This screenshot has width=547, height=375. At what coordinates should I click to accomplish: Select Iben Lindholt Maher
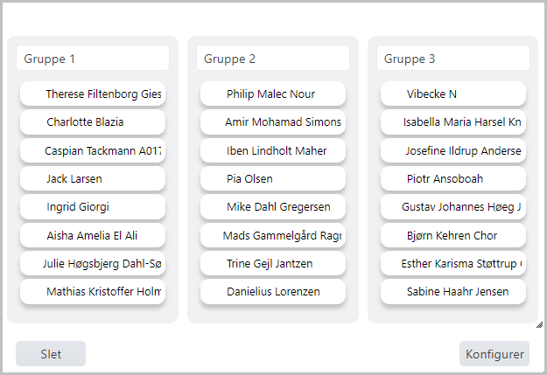(273, 150)
